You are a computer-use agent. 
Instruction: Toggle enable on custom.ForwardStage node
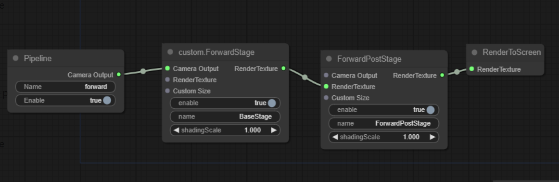point(272,103)
